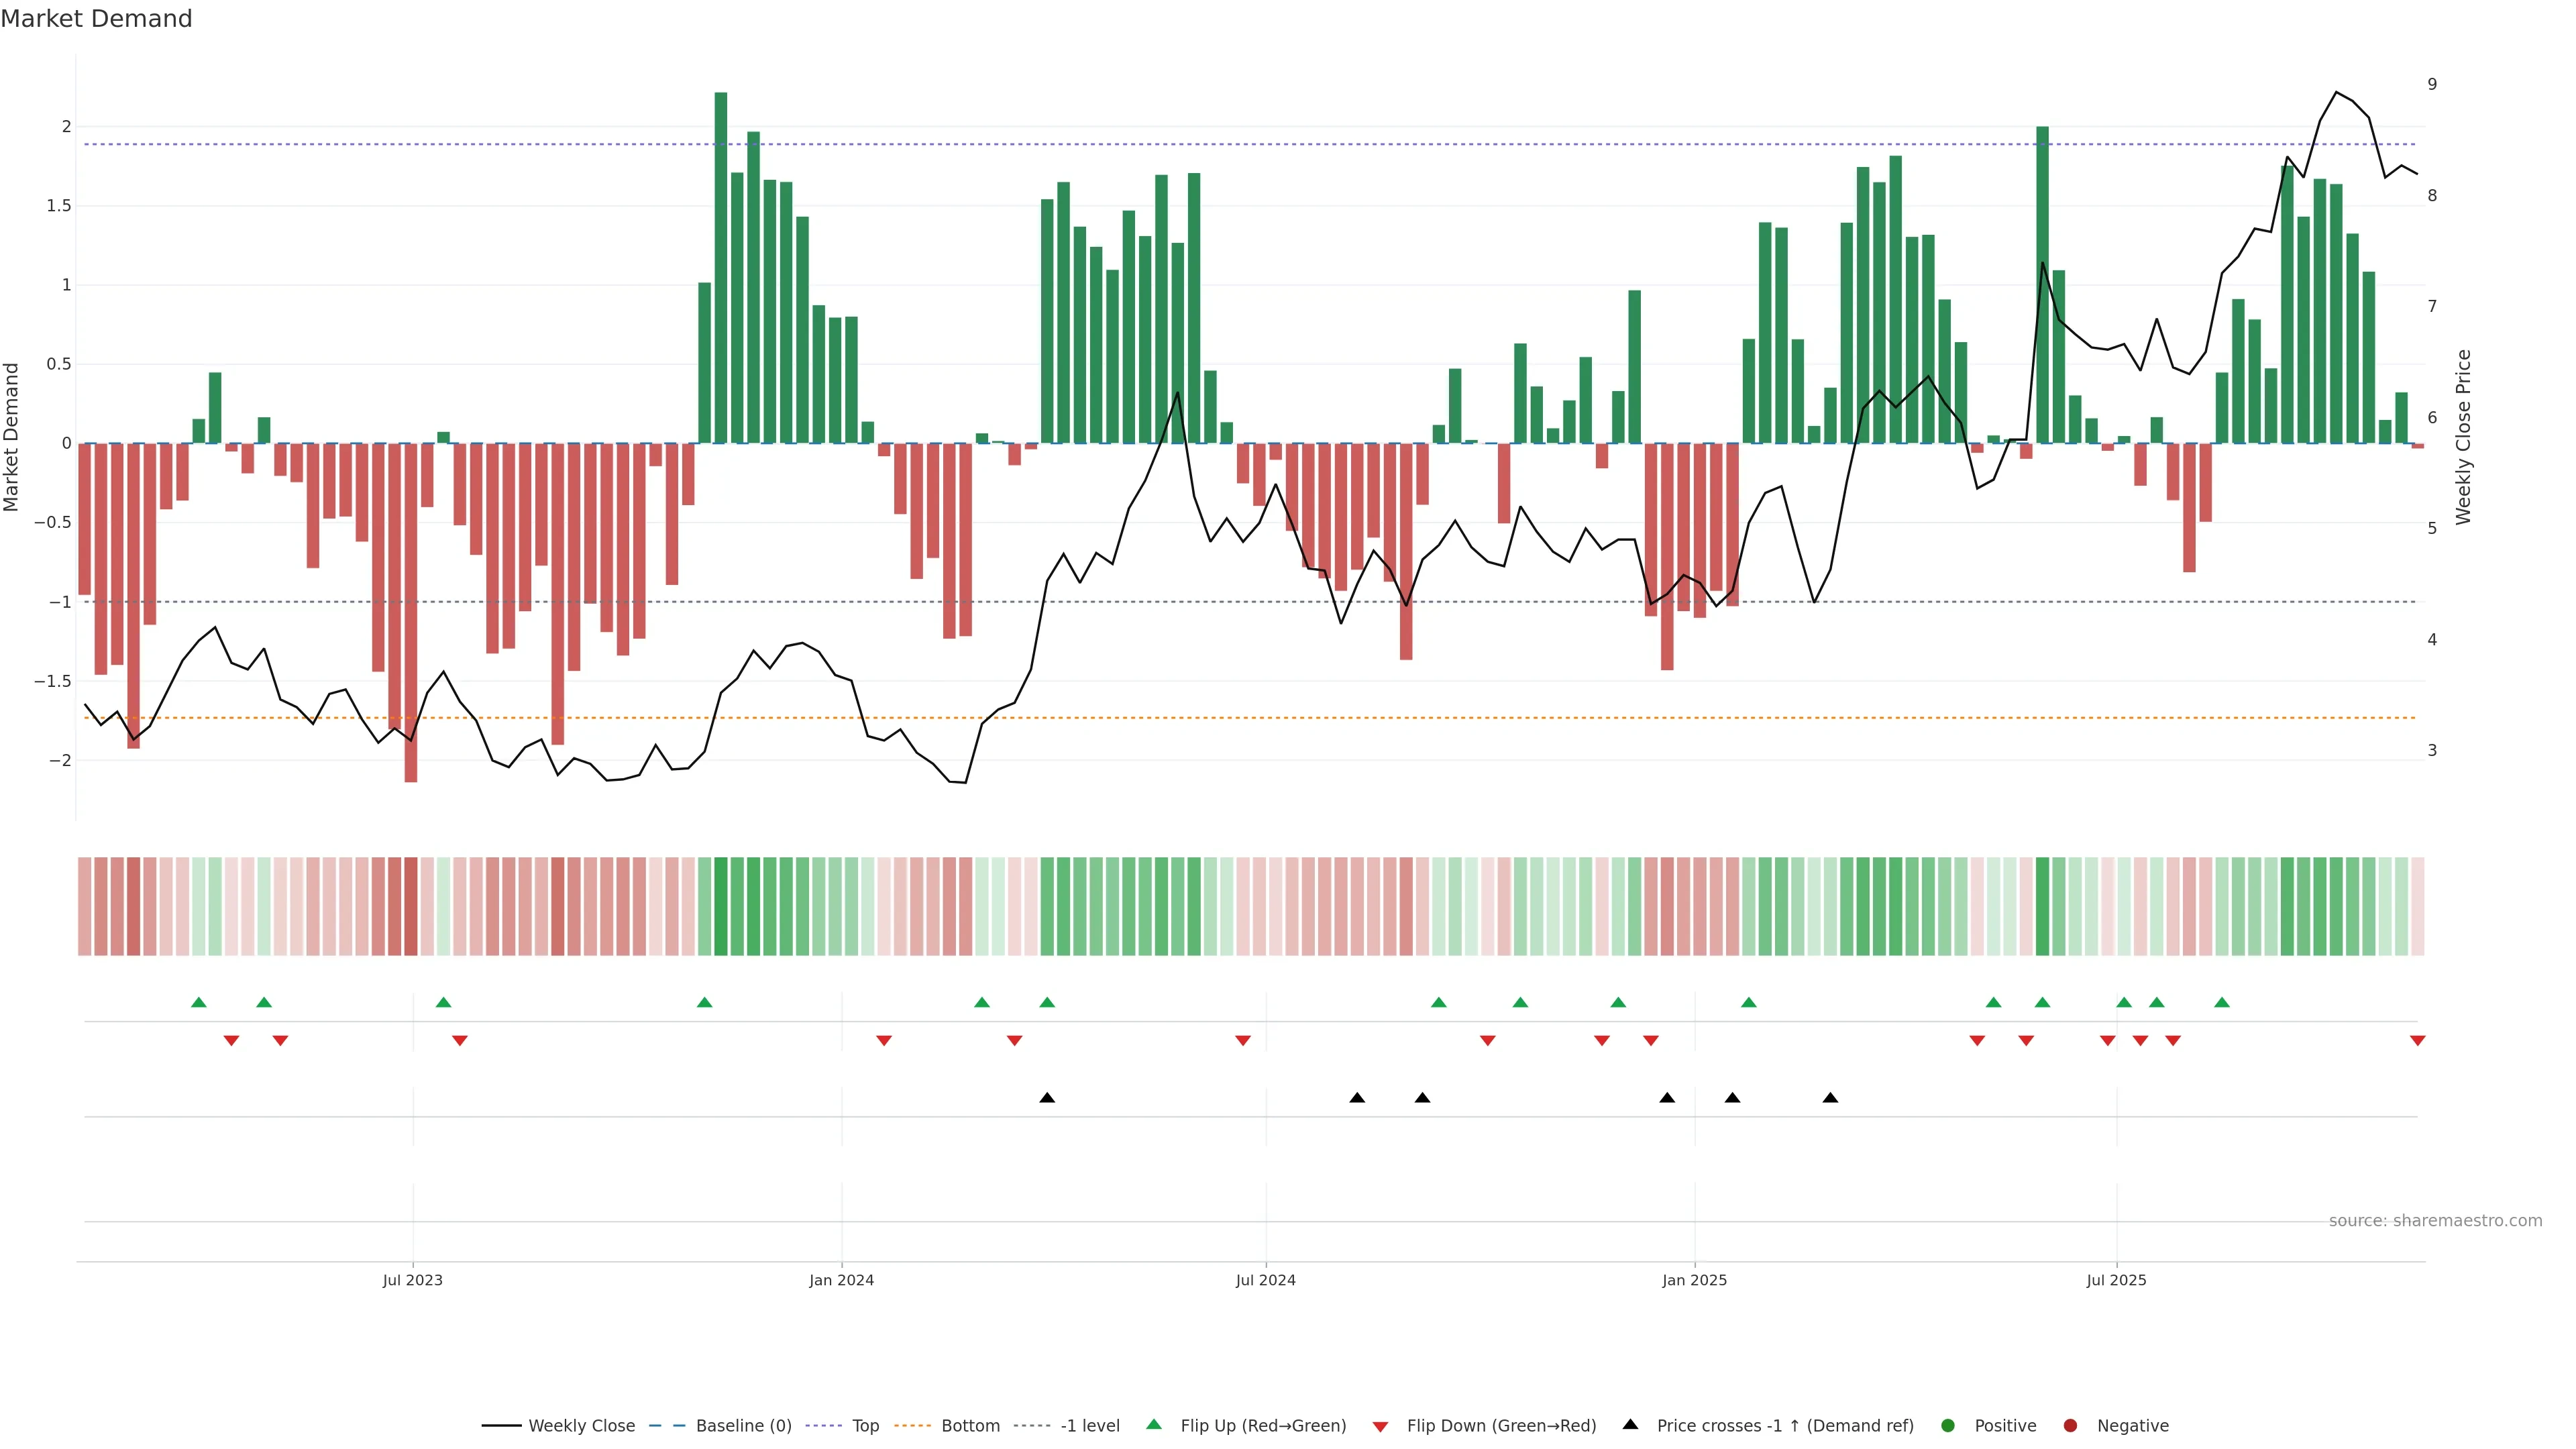Click the first black price-cross triangle marker
Viewport: 2576px width, 1449px height.
(x=1047, y=1098)
